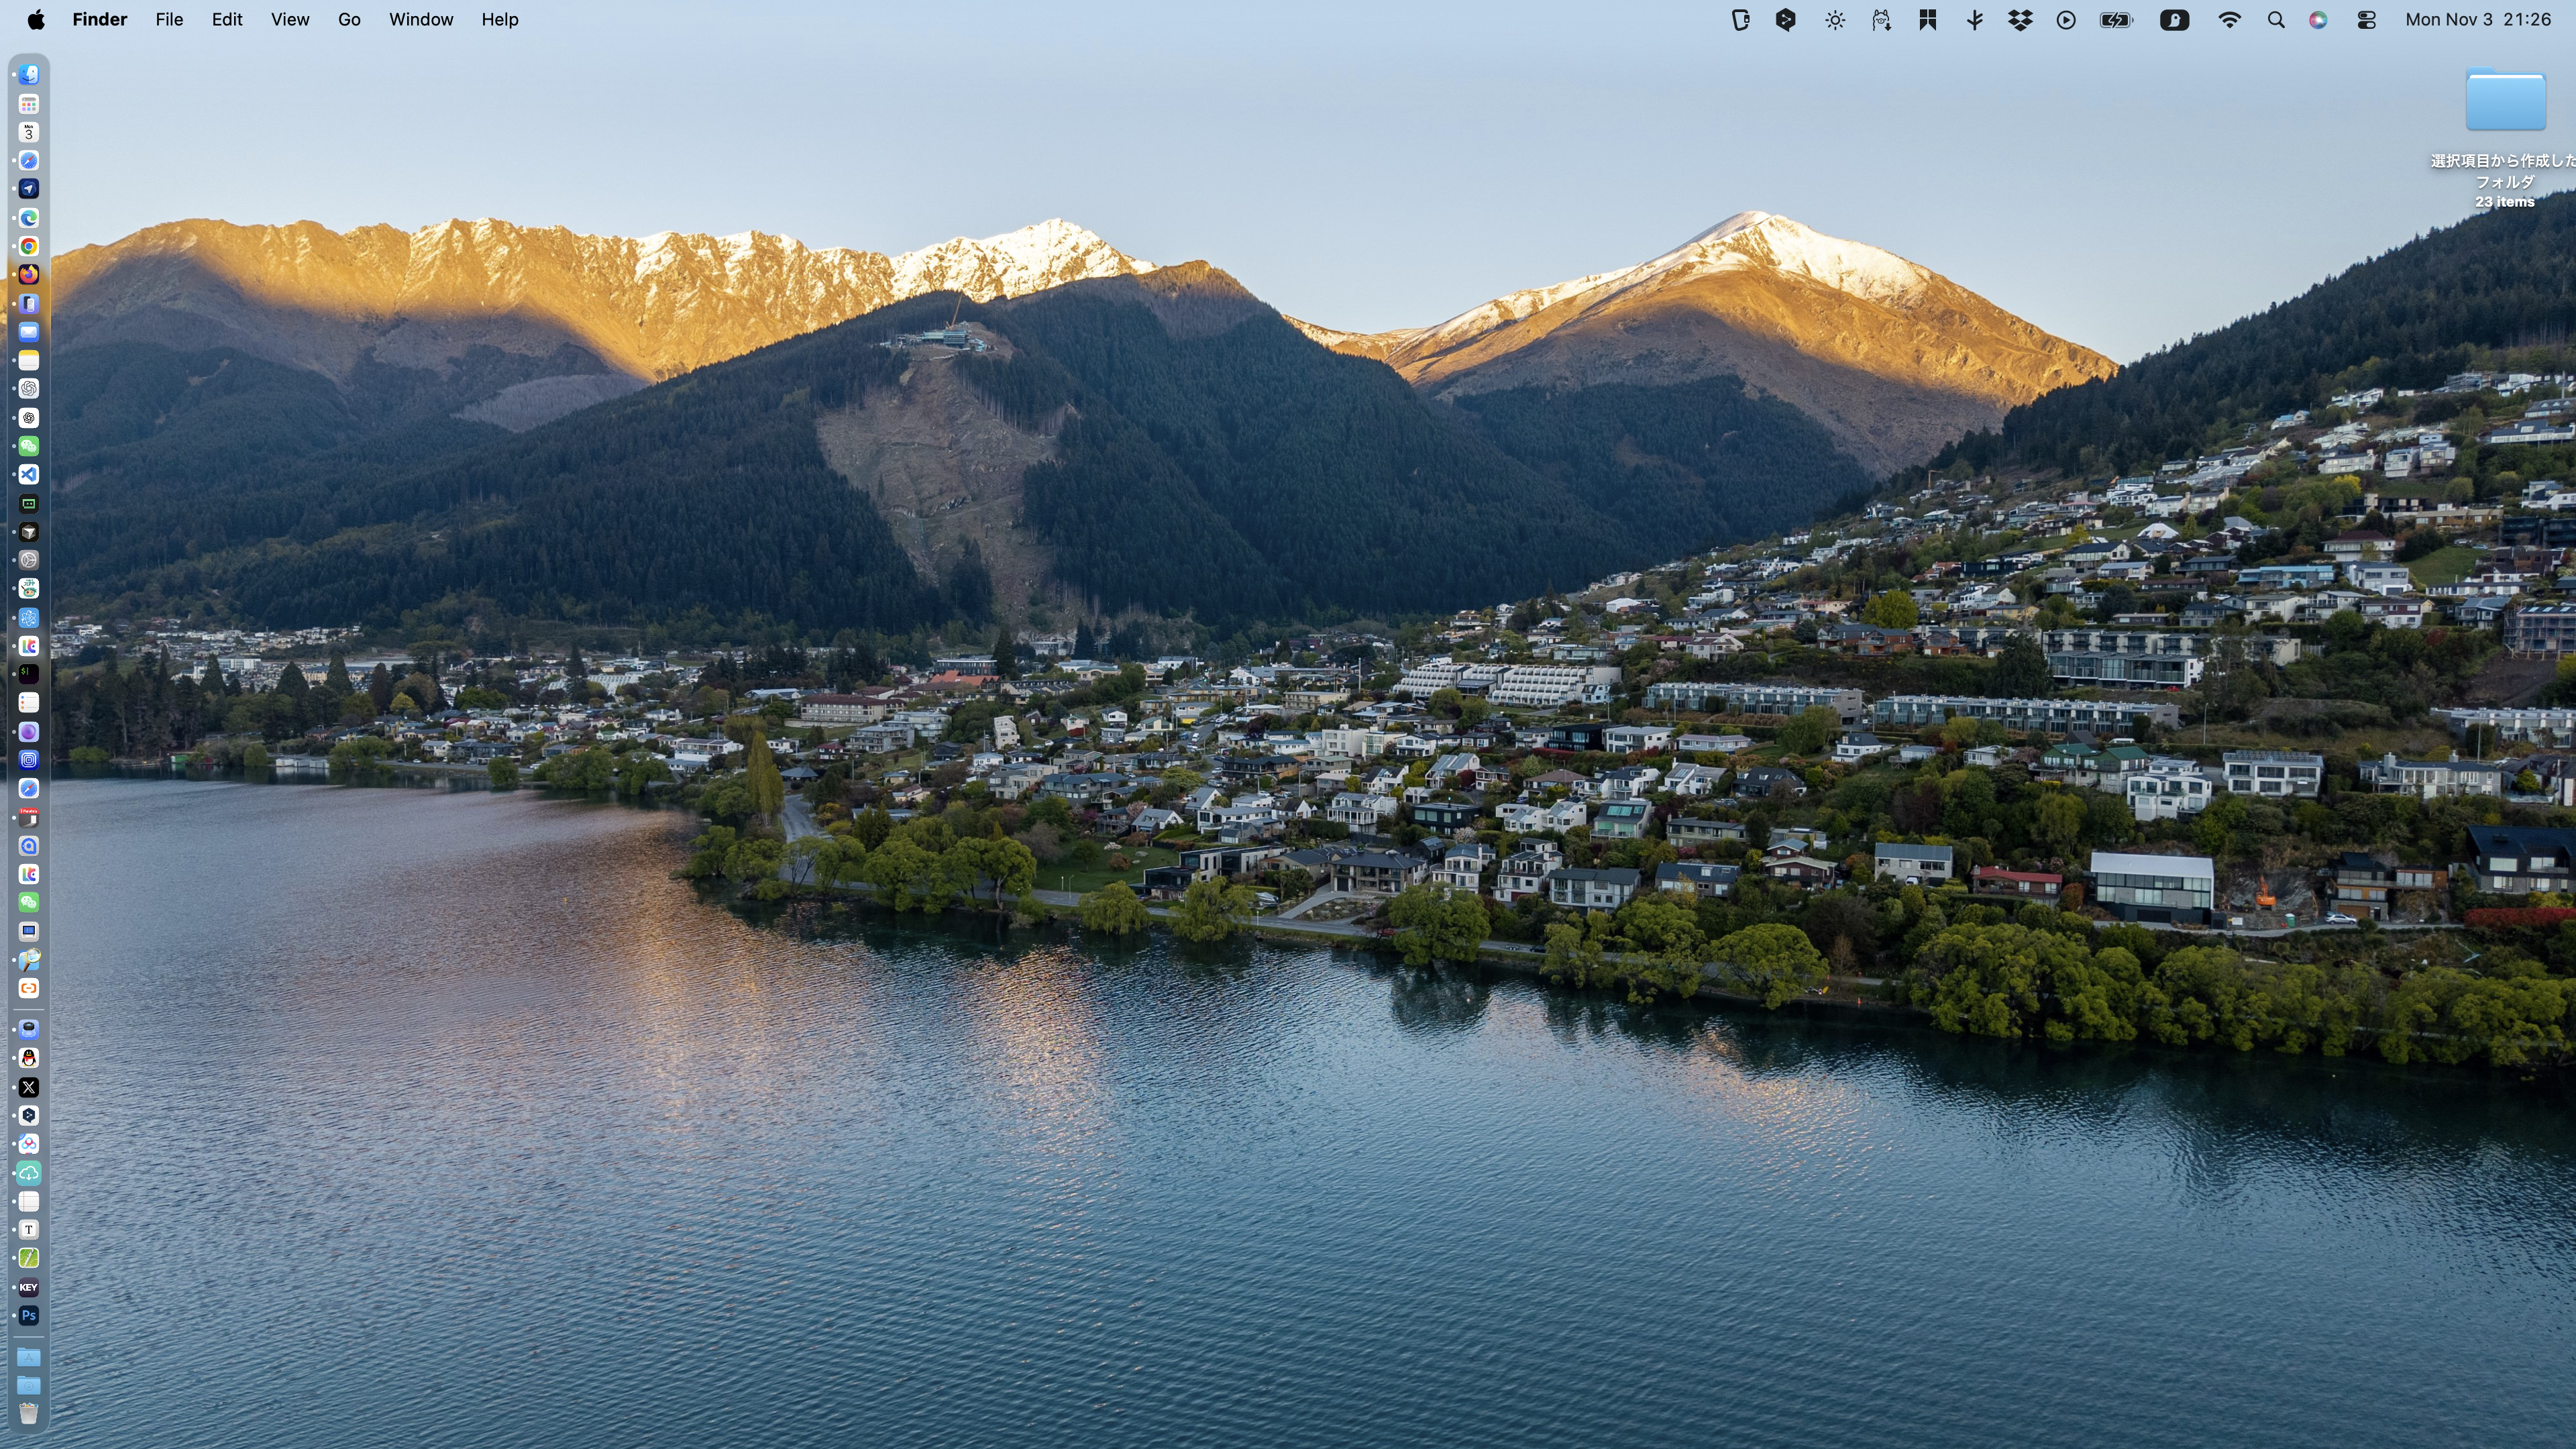This screenshot has height=1449, width=2576.
Task: Open the Go menu
Action: pyautogui.click(x=349, y=20)
